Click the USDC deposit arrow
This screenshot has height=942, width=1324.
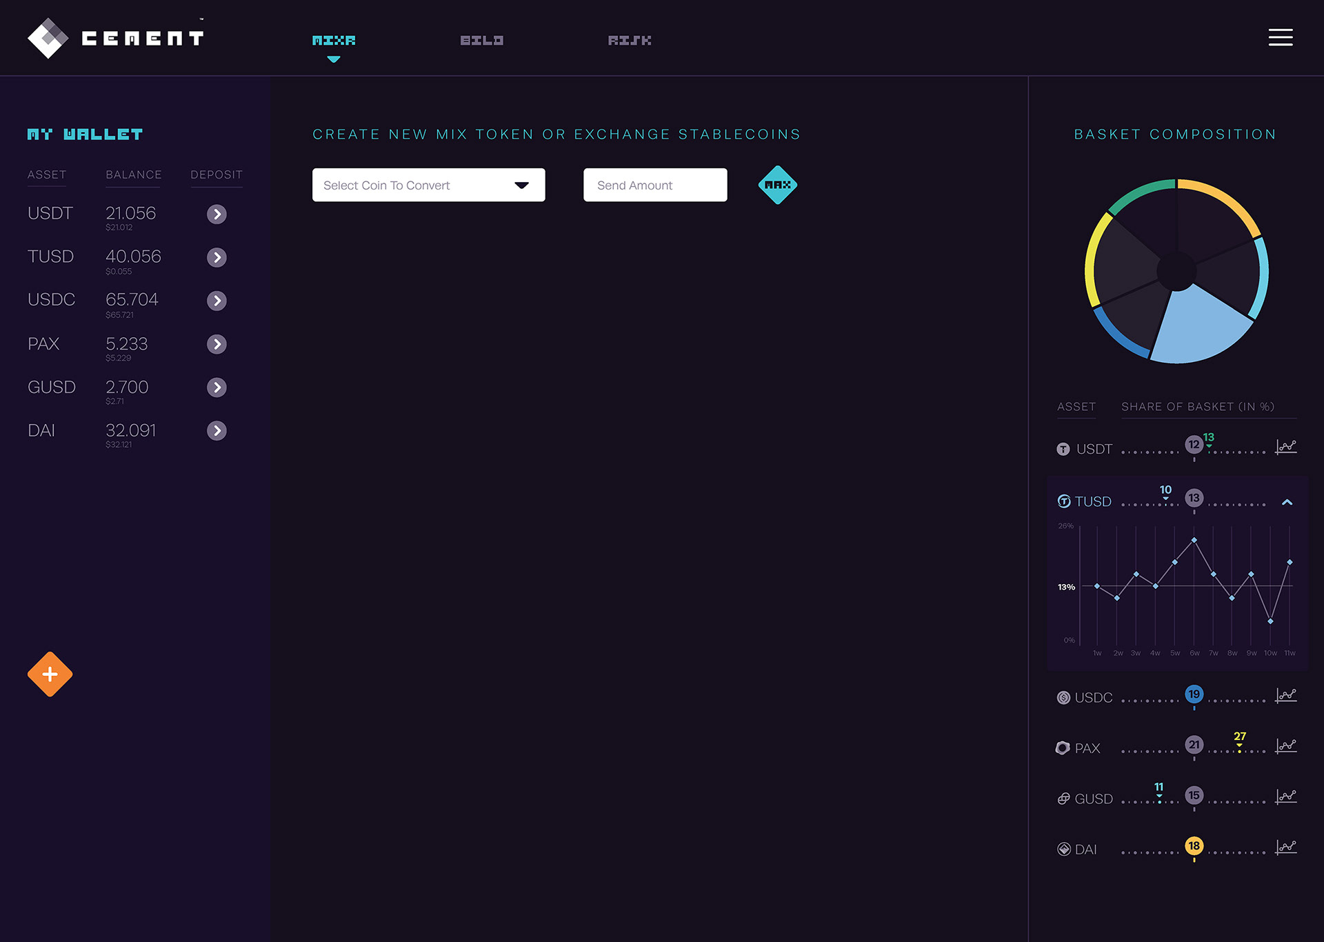click(217, 301)
